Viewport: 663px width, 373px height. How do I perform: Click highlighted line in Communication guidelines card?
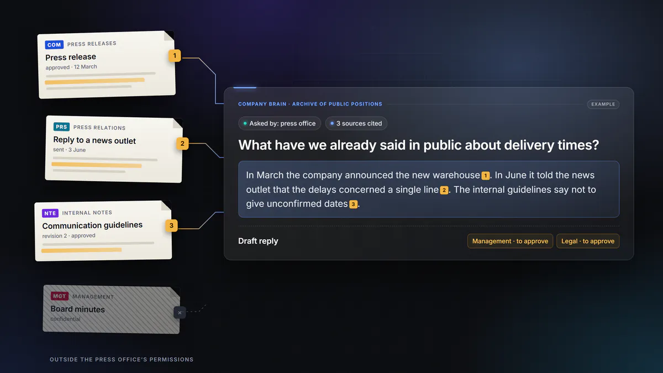82,250
